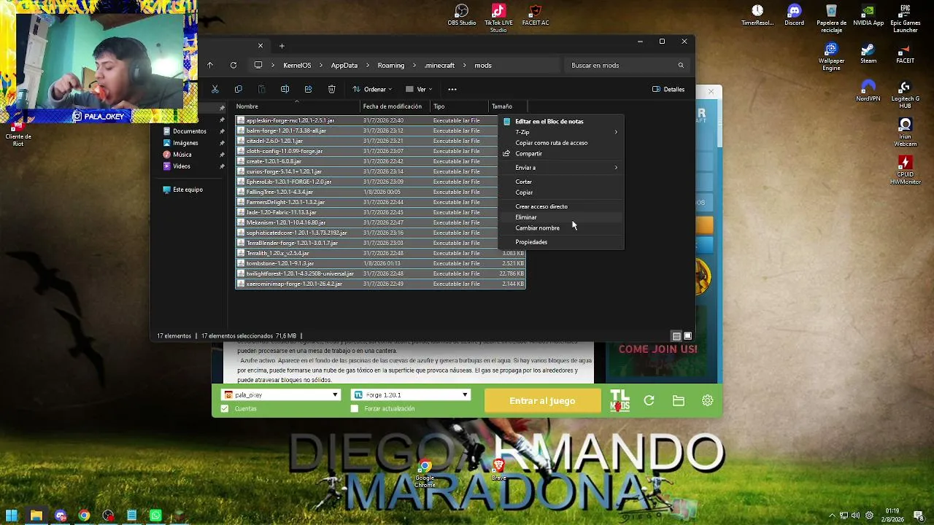Select Cortar in the context menu
Screen dimensions: 934x525
(561, 182)
